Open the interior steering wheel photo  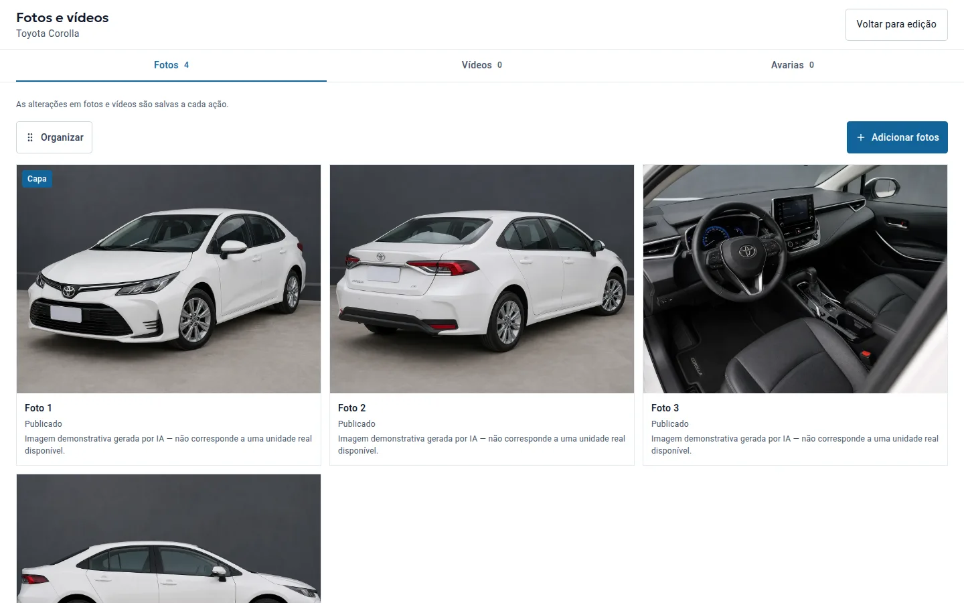click(x=795, y=279)
